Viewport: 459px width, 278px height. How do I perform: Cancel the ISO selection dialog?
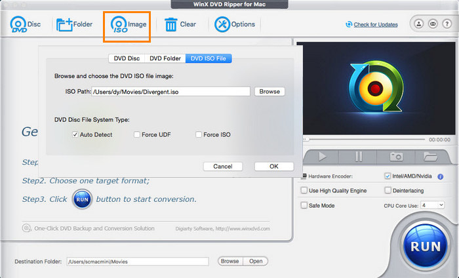point(223,167)
